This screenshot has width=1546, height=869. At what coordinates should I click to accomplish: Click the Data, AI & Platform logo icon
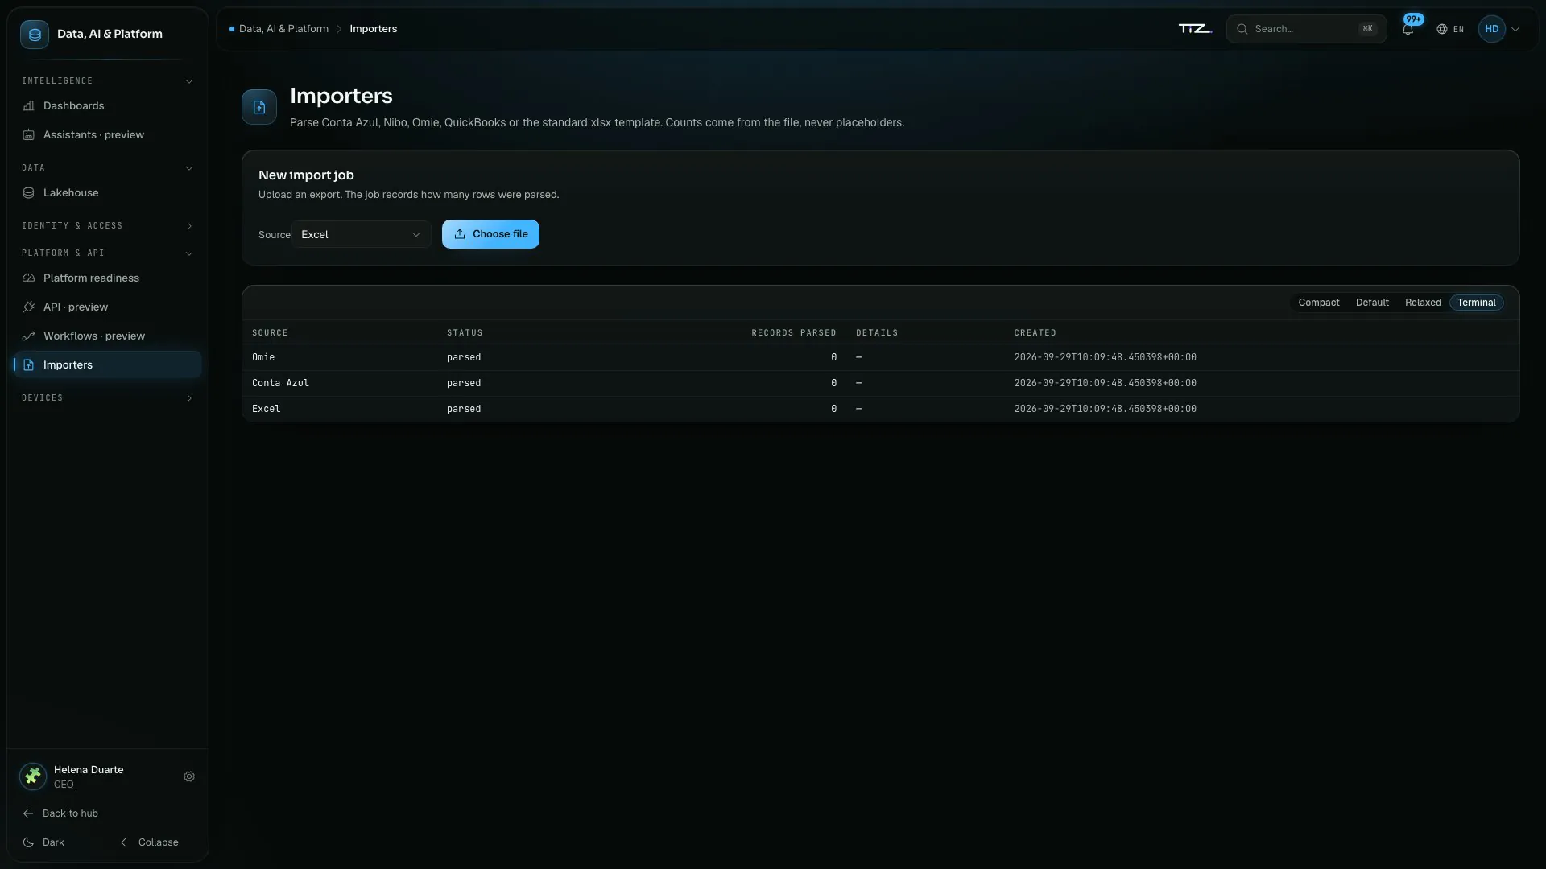click(x=35, y=35)
